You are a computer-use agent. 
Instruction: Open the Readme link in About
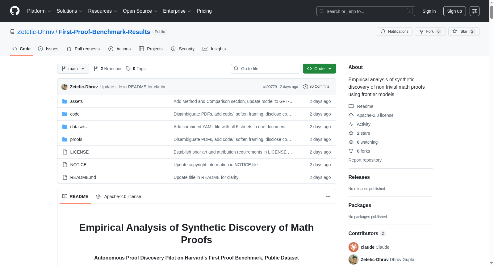pos(361,106)
